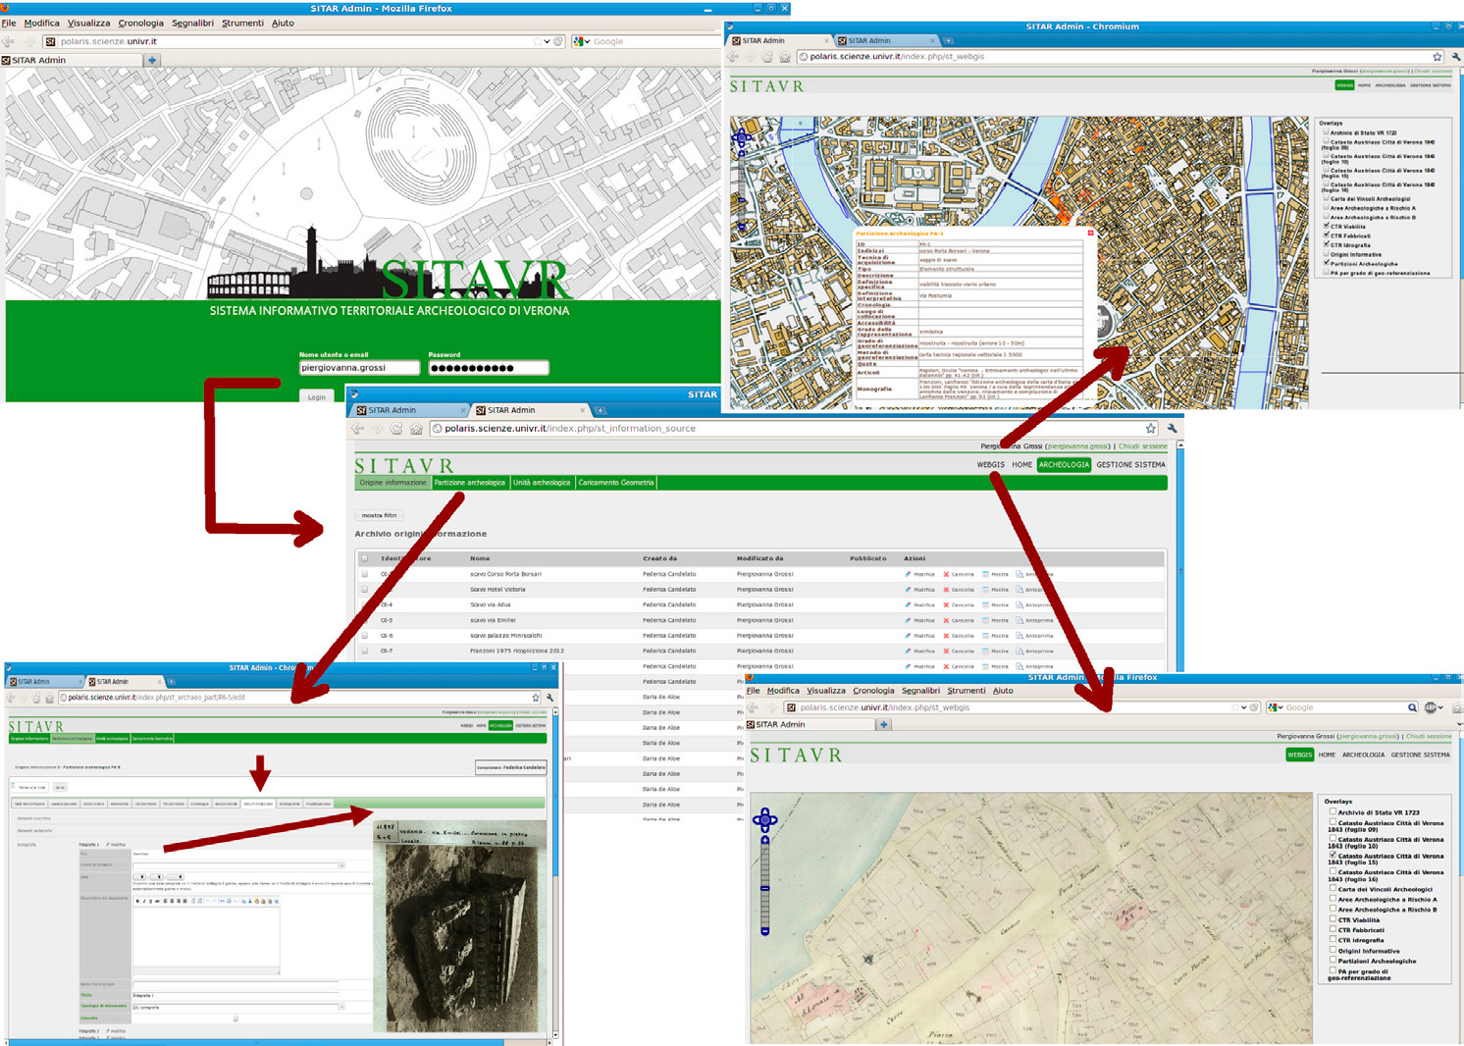1464x1046 pixels.
Task: Tick the checkbox for scavo palazzo Miniscalchi row
Action: pyautogui.click(x=365, y=636)
